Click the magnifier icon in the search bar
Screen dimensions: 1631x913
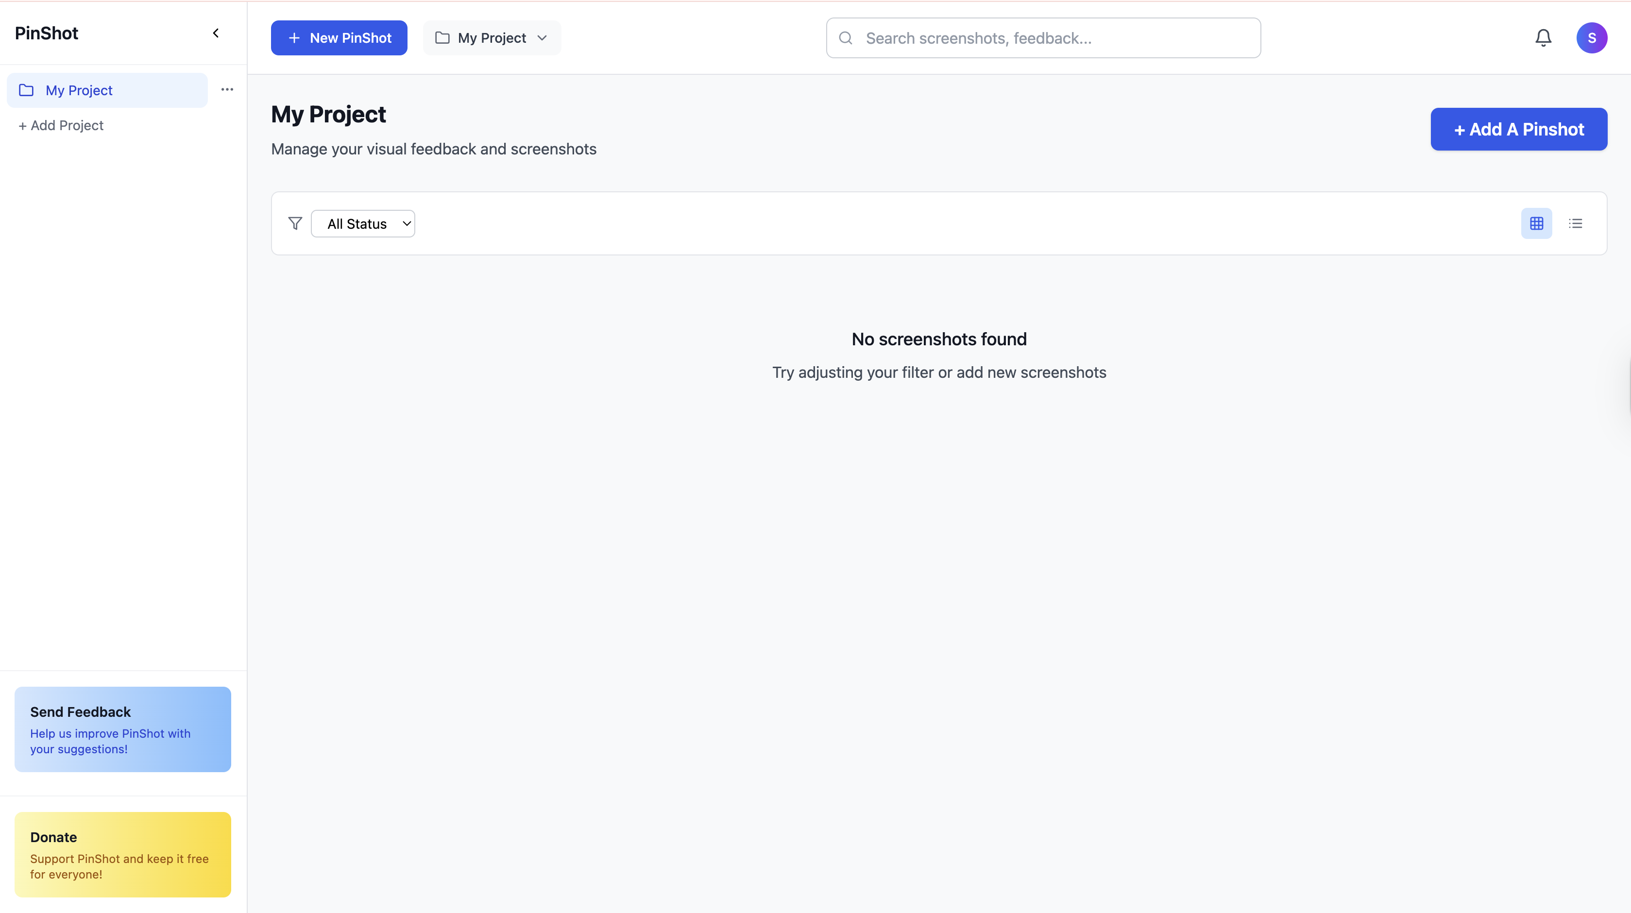coord(845,38)
